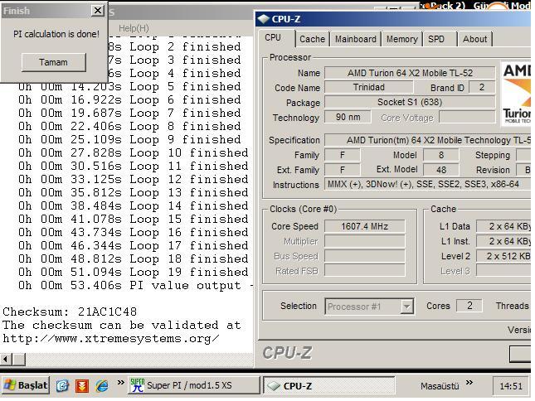Click the Super PI icon on taskbar
The image size is (535, 401).
[x=137, y=385]
